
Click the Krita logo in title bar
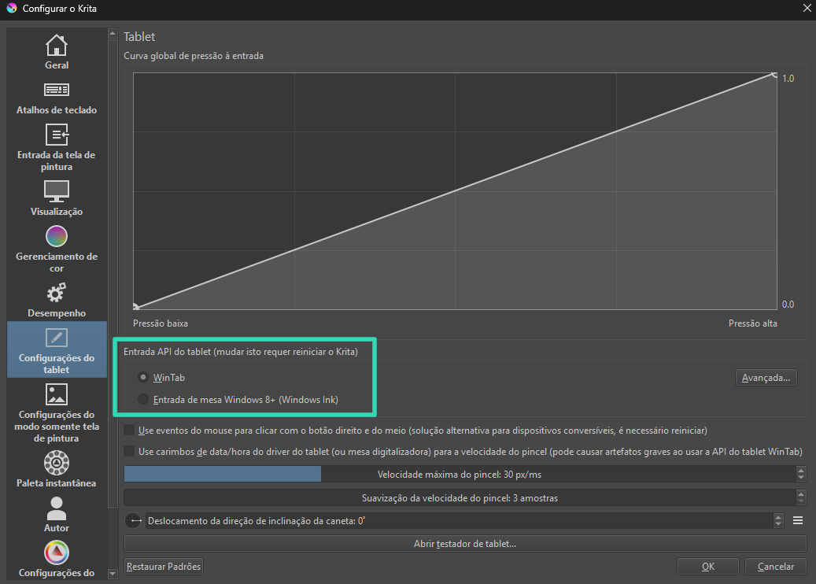[x=12, y=9]
